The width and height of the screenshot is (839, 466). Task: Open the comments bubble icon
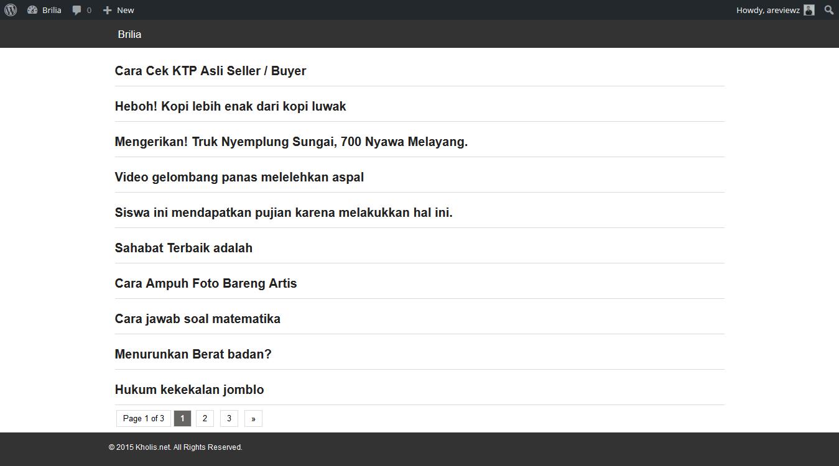(x=77, y=10)
